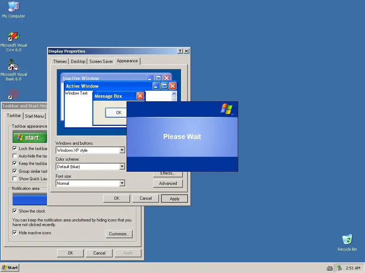
Task: Select the red shortcut icon below Visual Basic
Action: pyautogui.click(x=14, y=94)
